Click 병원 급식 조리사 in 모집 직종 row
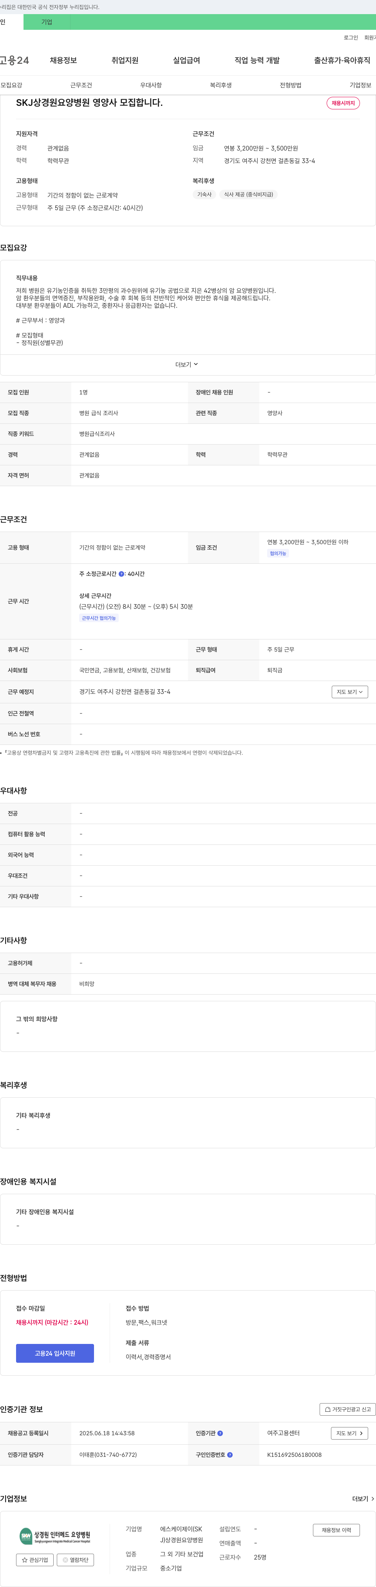Screen dimensions: 376x1587 coord(98,413)
